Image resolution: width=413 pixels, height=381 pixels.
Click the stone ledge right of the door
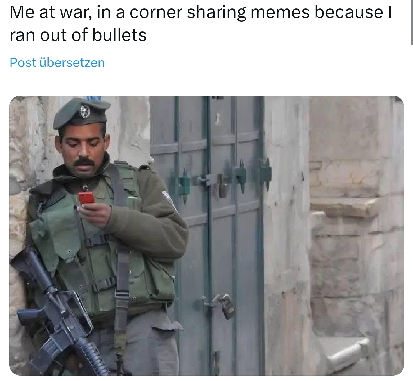(x=341, y=207)
